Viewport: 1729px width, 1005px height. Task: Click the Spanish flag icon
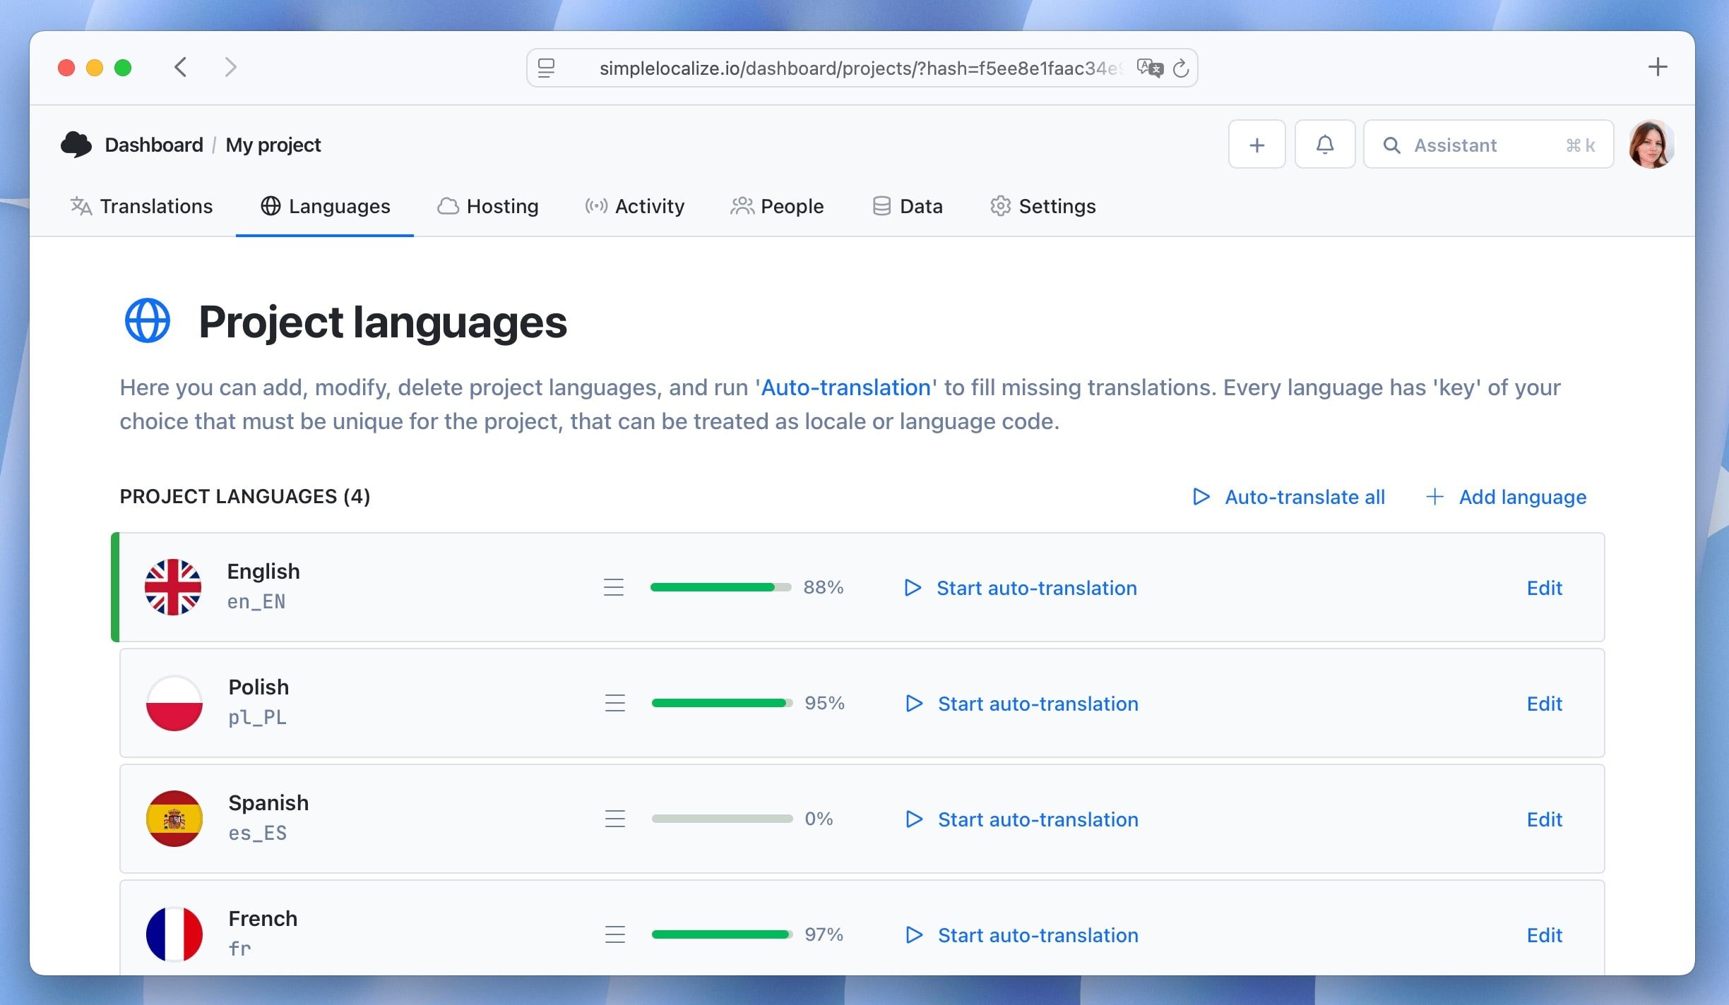[x=173, y=818]
